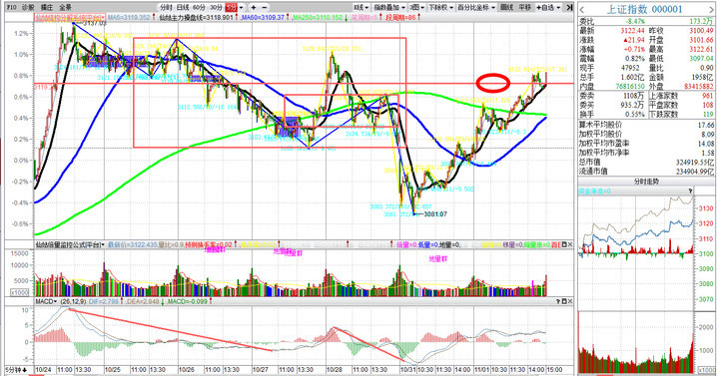Screen dimensions: 717x376
Task: Click the 画线 drawing button
Action: (506, 7)
